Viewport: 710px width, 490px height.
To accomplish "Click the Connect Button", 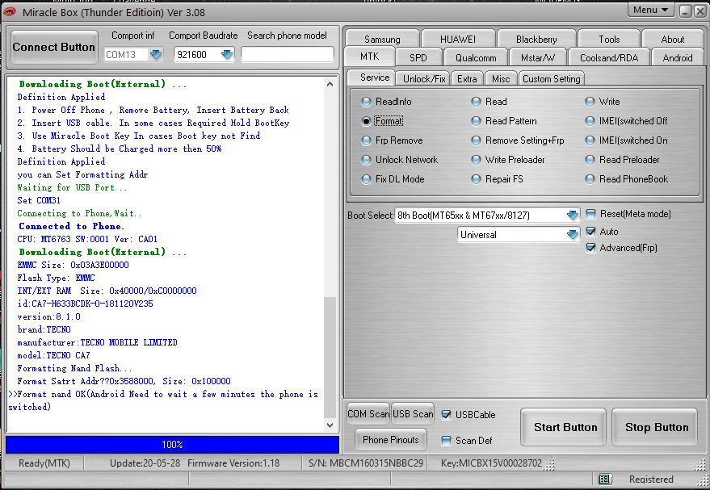I will [54, 47].
